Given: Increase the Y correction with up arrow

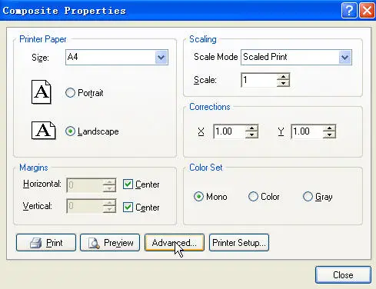Looking at the screenshot, I should pos(329,128).
